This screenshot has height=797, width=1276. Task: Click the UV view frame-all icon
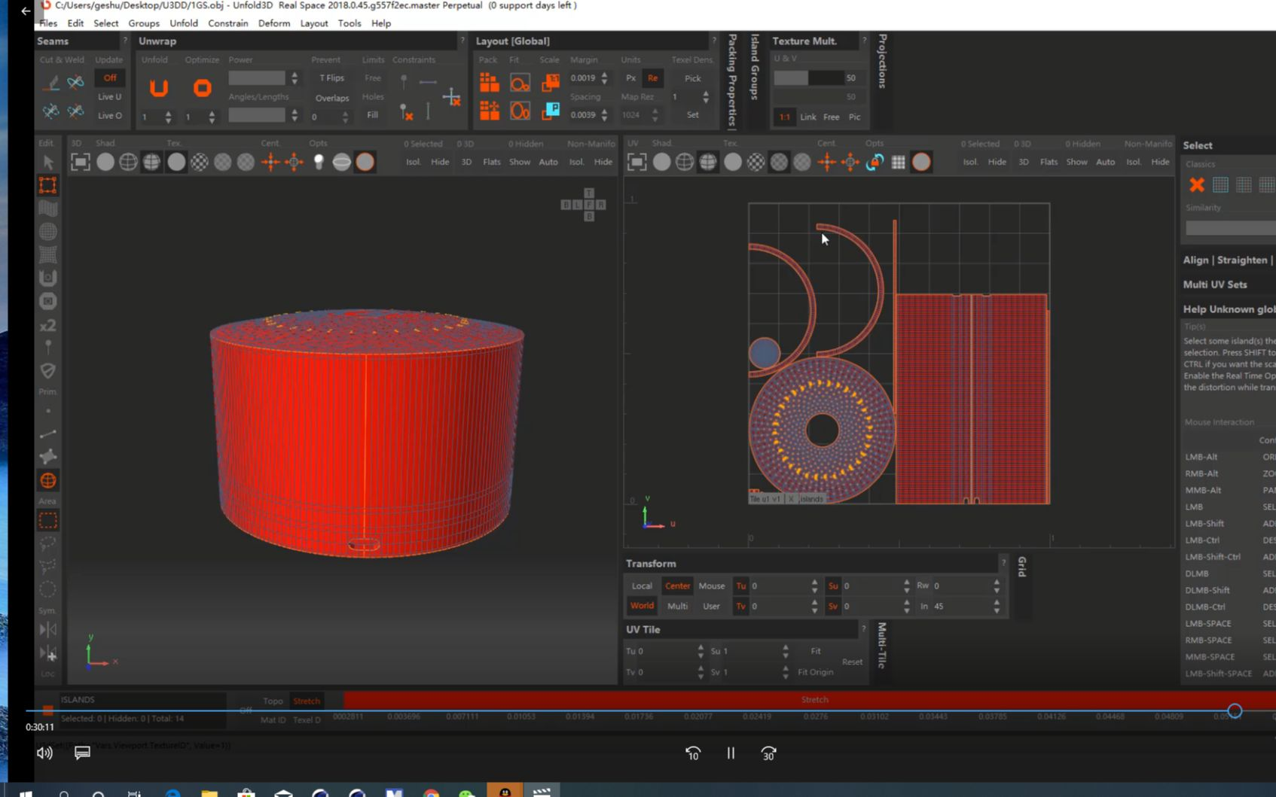tap(637, 162)
